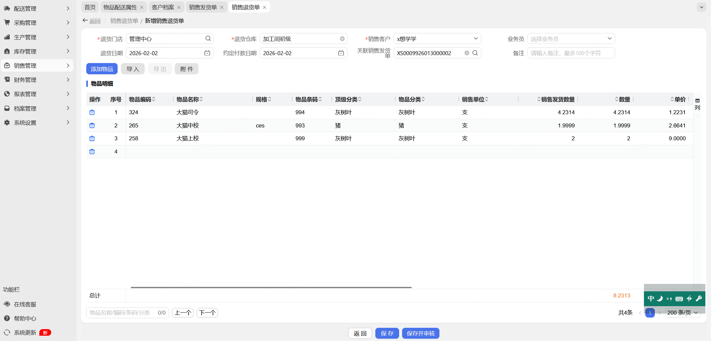The height and width of the screenshot is (341, 711).
Task: Expand 库存管理 sidebar menu
Action: point(37,51)
